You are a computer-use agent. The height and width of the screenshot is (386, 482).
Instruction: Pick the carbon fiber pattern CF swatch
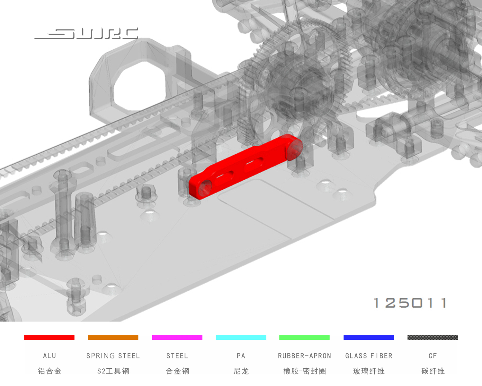[x=433, y=338]
